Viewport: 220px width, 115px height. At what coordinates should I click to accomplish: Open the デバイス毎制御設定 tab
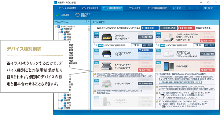click(x=67, y=8)
